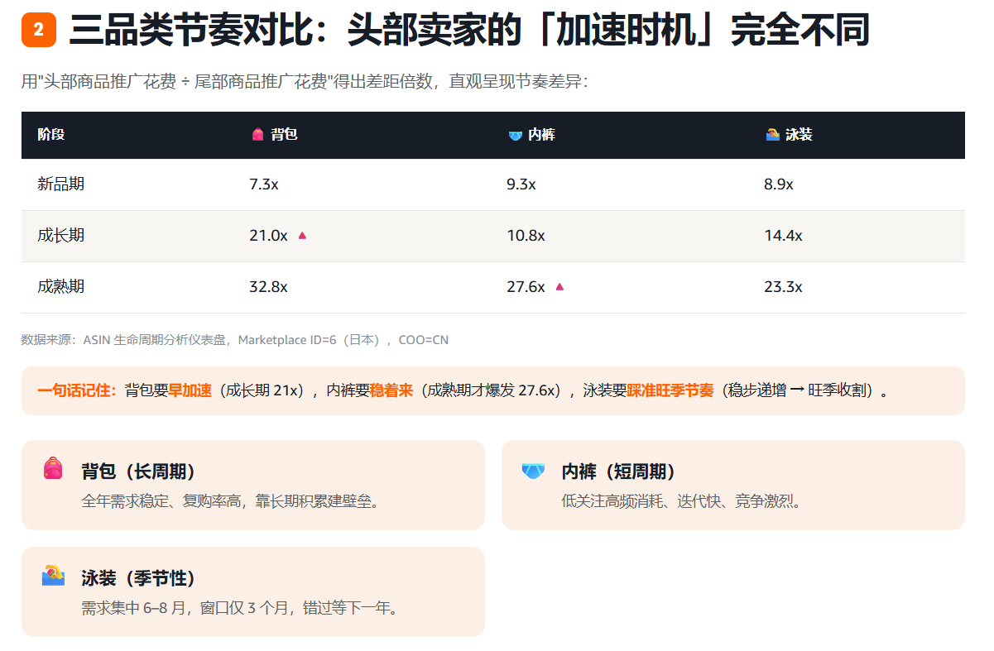
Task: Click the 踩准旺季节奏 highlighted text
Action: point(670,390)
